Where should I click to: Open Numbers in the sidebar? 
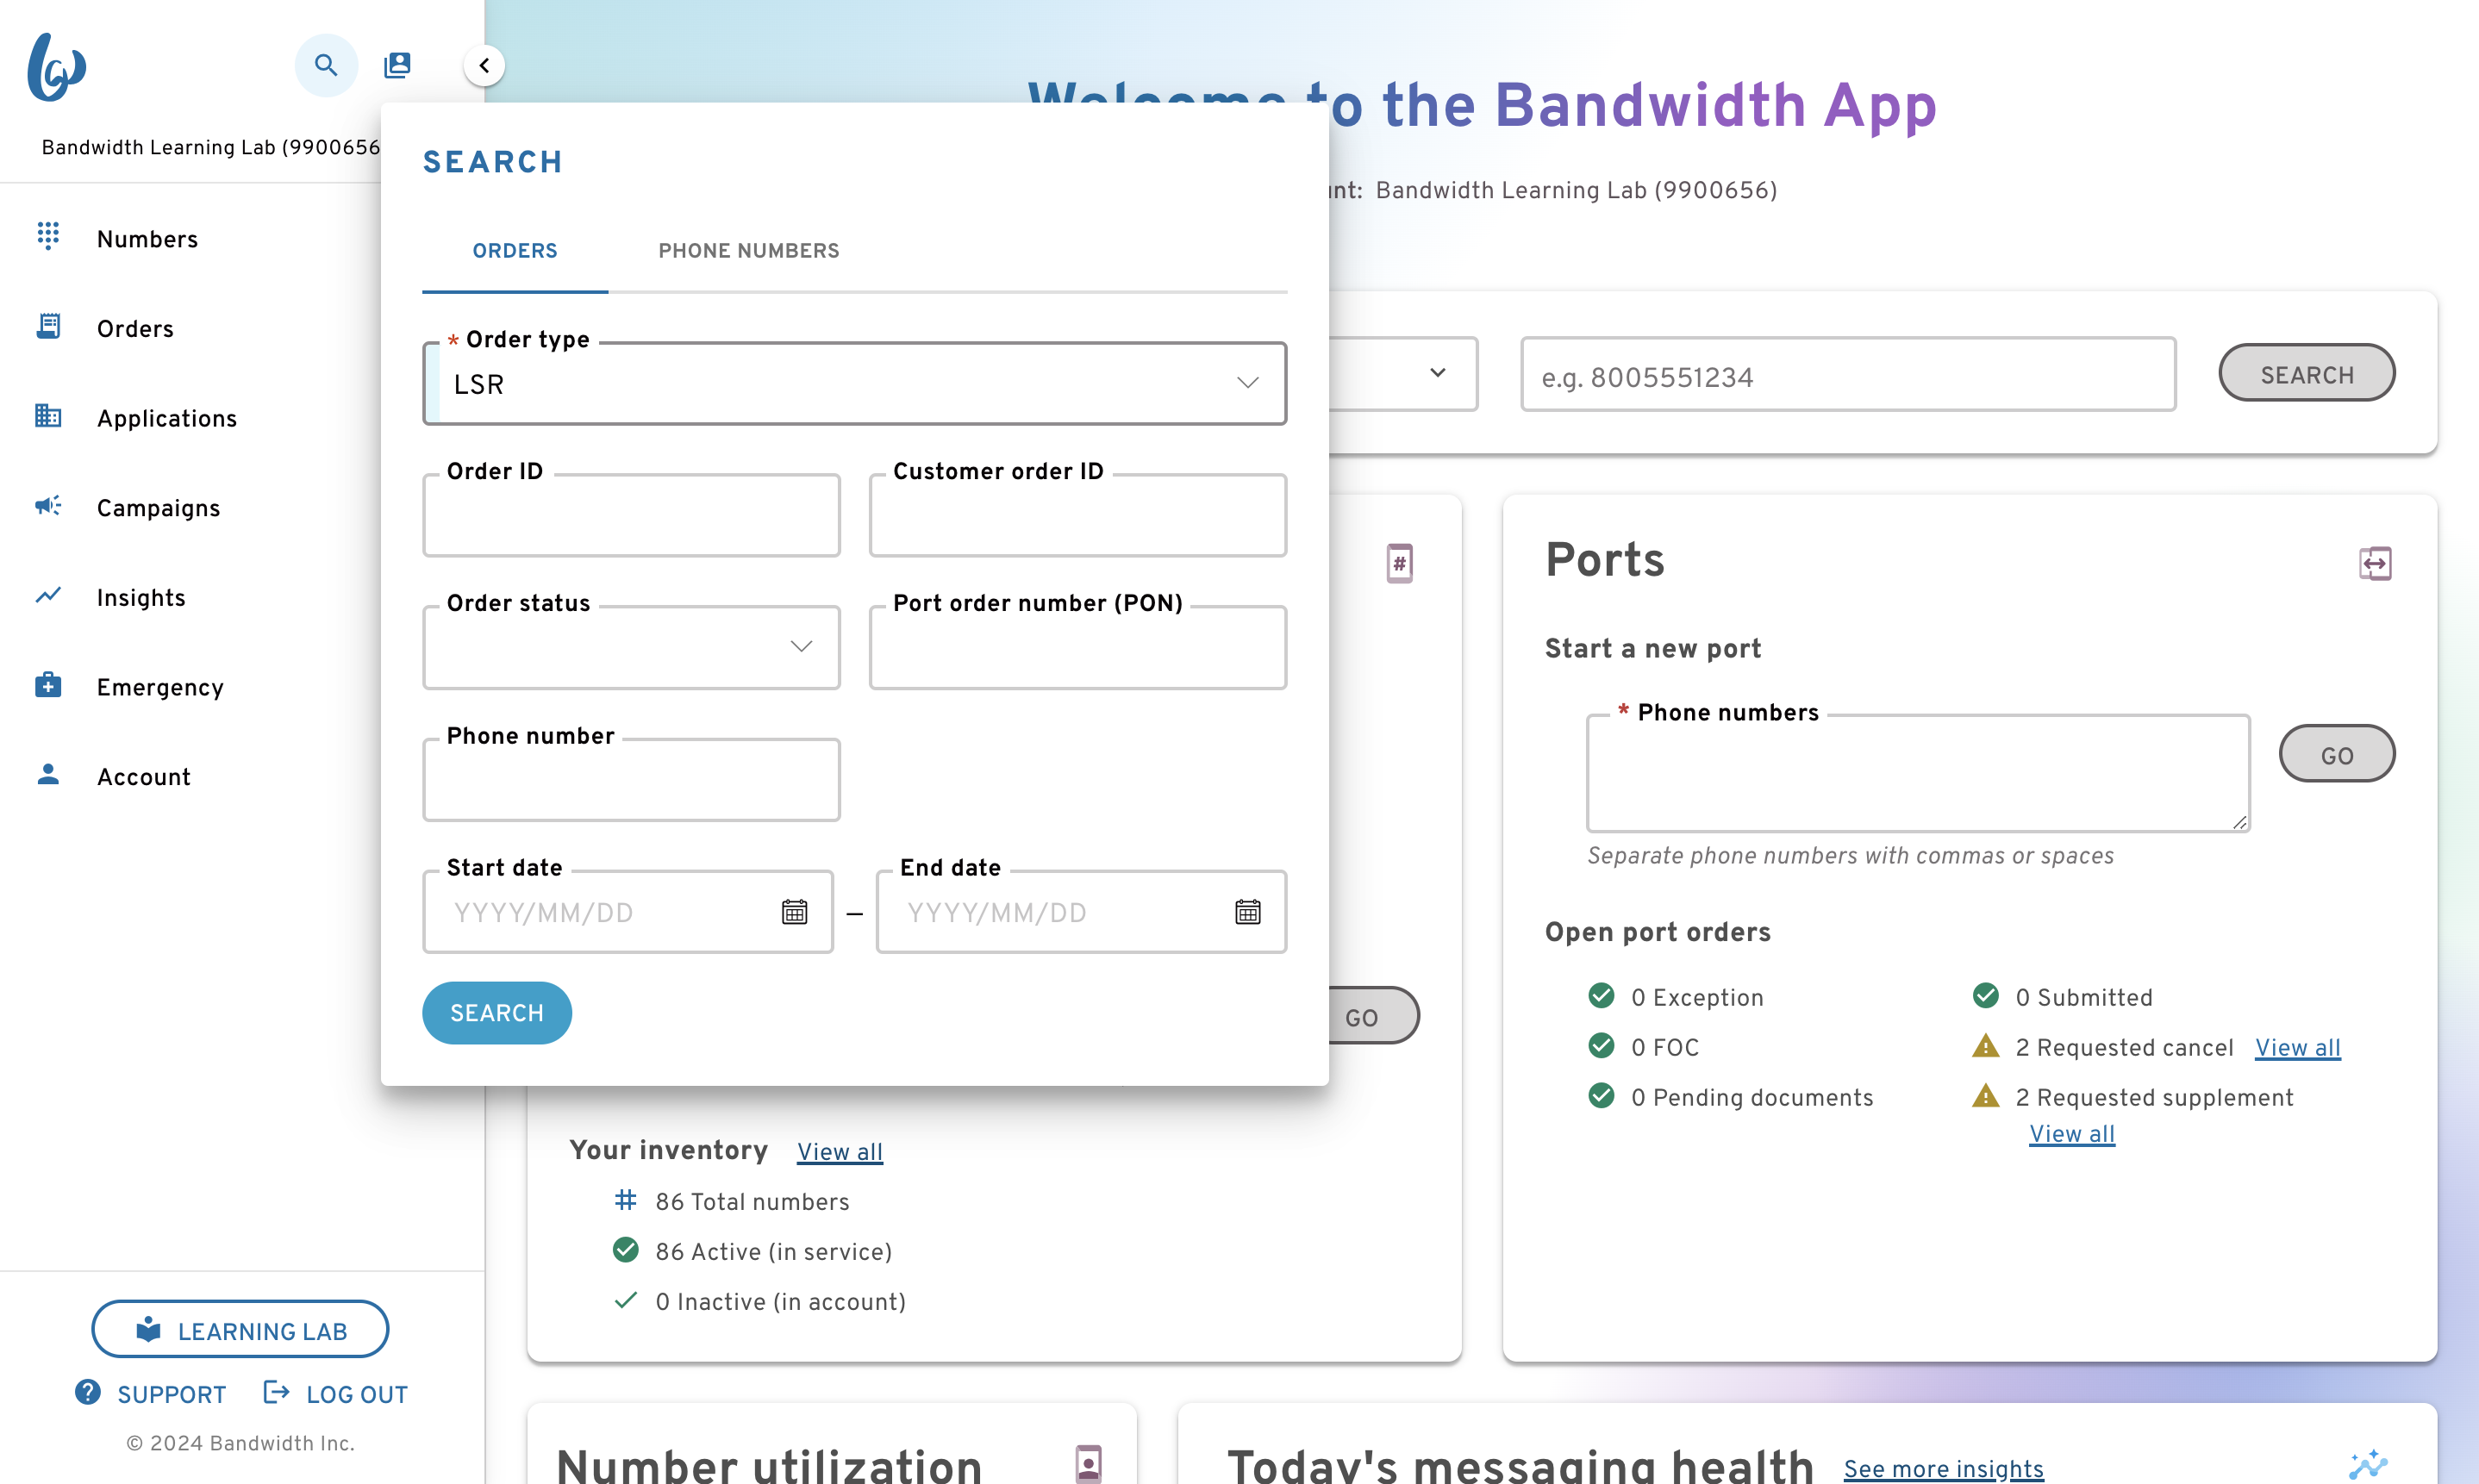(x=148, y=239)
